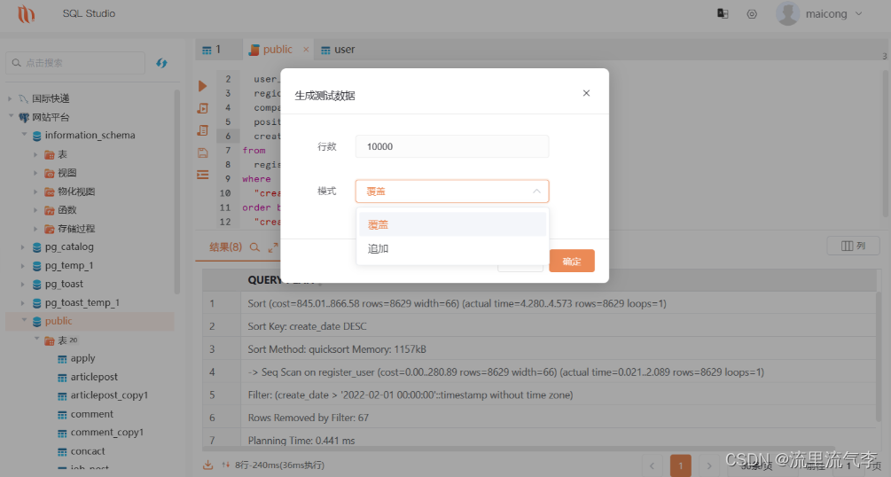Click the SQL Studio logo

coord(26,13)
